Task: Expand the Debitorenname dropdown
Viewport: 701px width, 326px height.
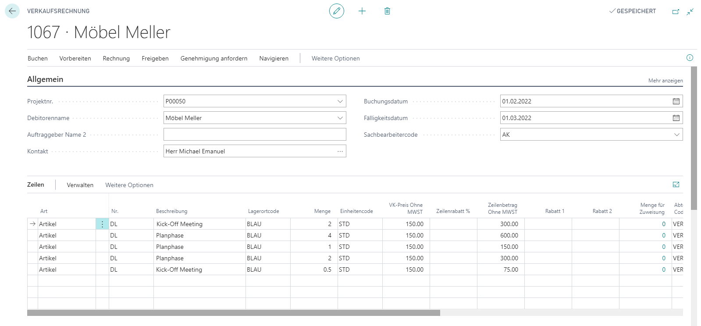Action: pyautogui.click(x=340, y=118)
